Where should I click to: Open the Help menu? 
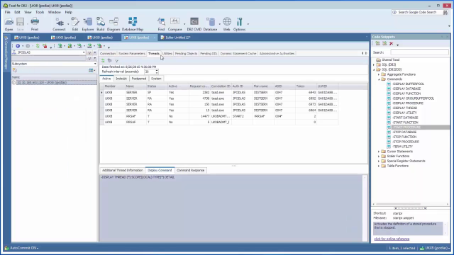69,12
